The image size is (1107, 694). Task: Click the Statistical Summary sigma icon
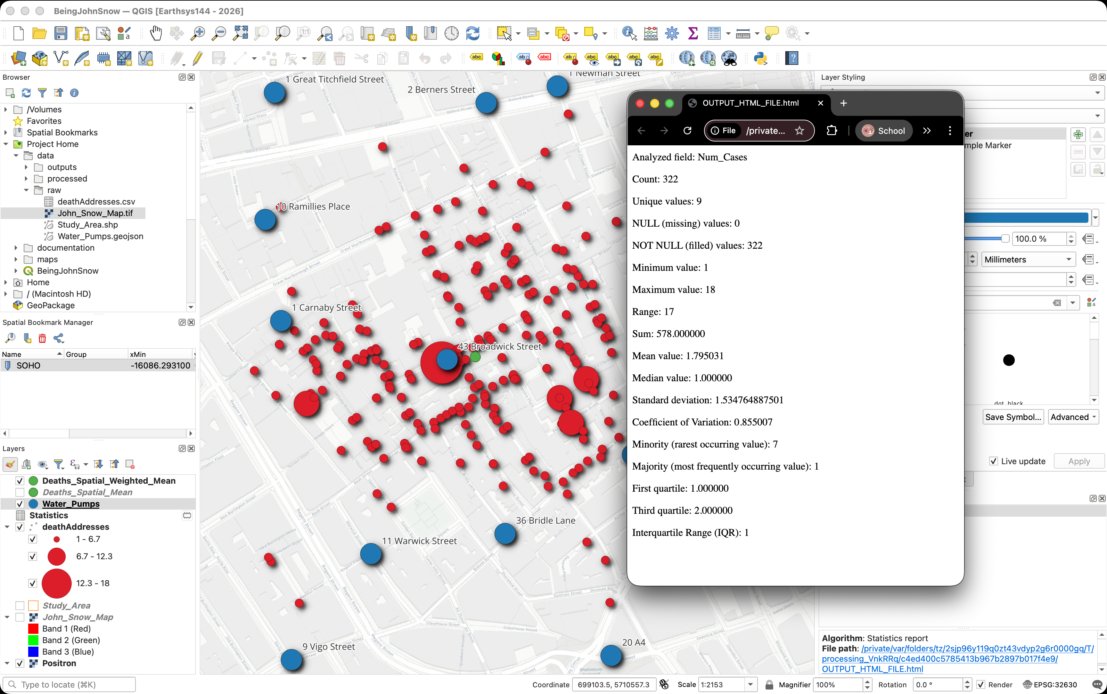[x=693, y=33]
